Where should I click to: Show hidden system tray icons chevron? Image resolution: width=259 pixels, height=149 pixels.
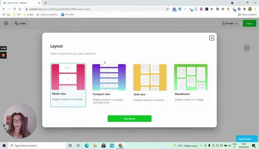(202, 146)
